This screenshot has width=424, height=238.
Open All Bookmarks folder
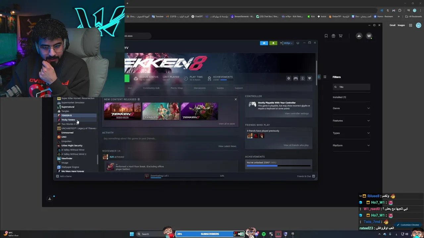pyautogui.click(x=414, y=16)
